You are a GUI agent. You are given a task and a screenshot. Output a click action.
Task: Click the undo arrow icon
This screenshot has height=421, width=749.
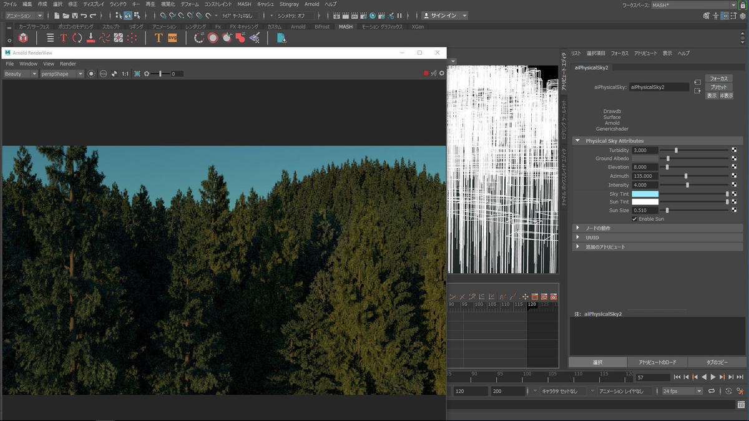click(84, 16)
